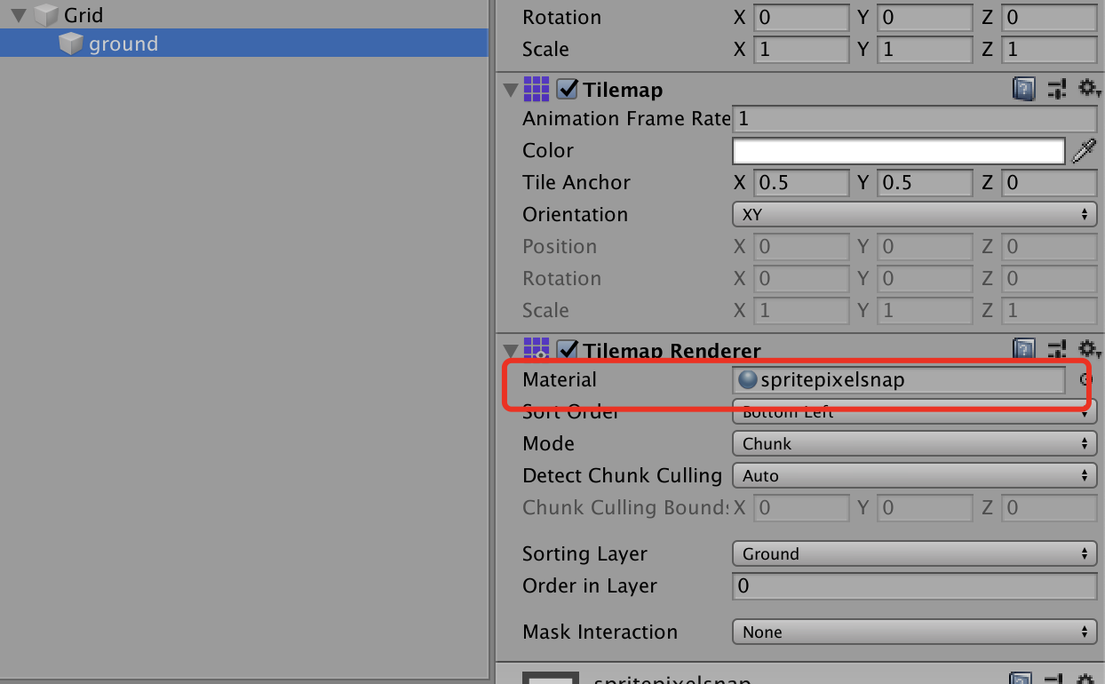Viewport: 1105px width, 684px height.
Task: Click the Tilemap Renderer help icon
Action: point(1023,349)
